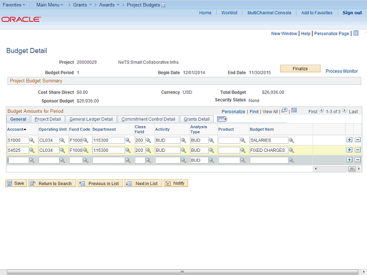Screen dimensions: 367x275
Task: Click lookup icon for Department 115300 first row
Action: [128, 140]
